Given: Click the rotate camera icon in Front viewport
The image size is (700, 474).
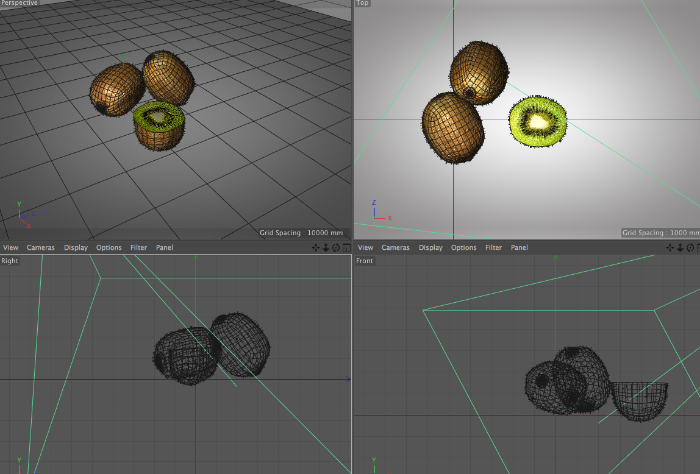Looking at the screenshot, I should [690, 247].
